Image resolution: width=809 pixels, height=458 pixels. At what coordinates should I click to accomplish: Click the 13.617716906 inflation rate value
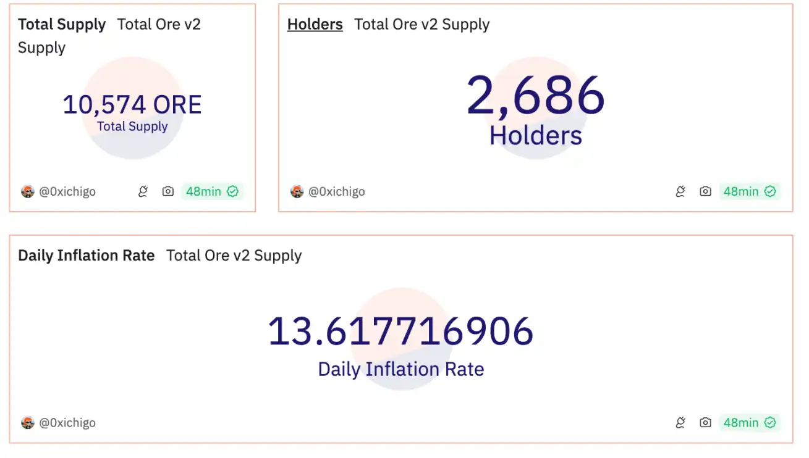[400, 331]
